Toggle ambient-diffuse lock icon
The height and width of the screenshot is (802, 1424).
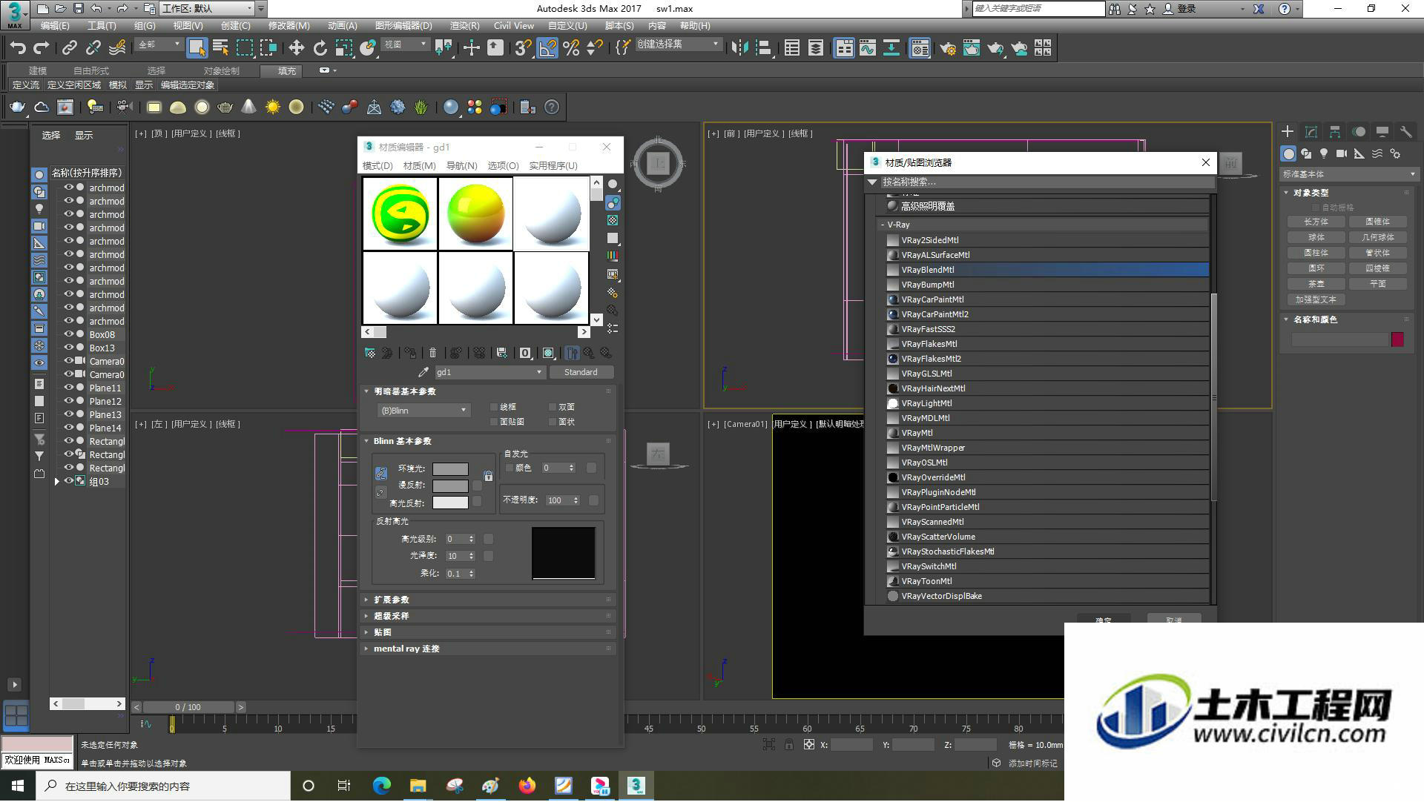coord(380,473)
